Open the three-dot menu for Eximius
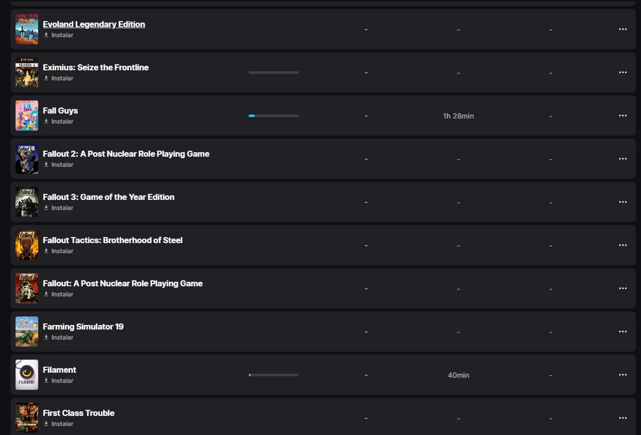Screen dimensions: 641x435 (x=623, y=72)
